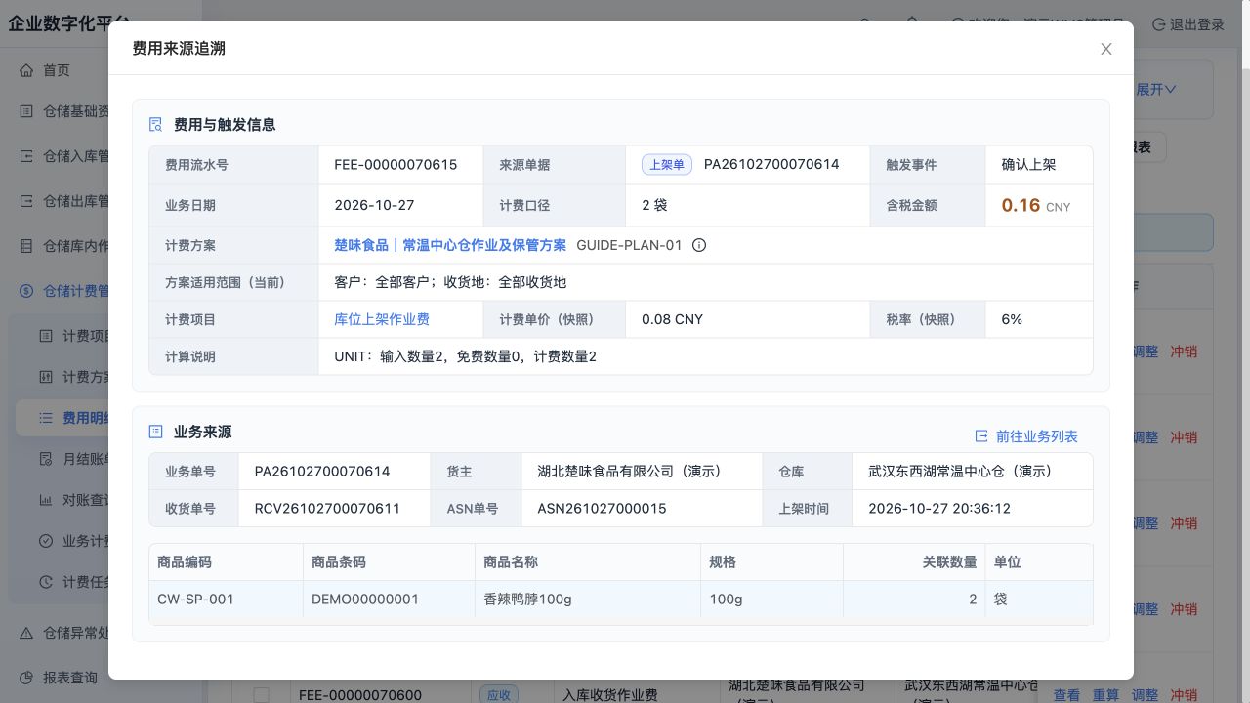Open the 楚味食品｜常温中心仓作业及保管方案 link
The height and width of the screenshot is (703, 1250).
450,245
